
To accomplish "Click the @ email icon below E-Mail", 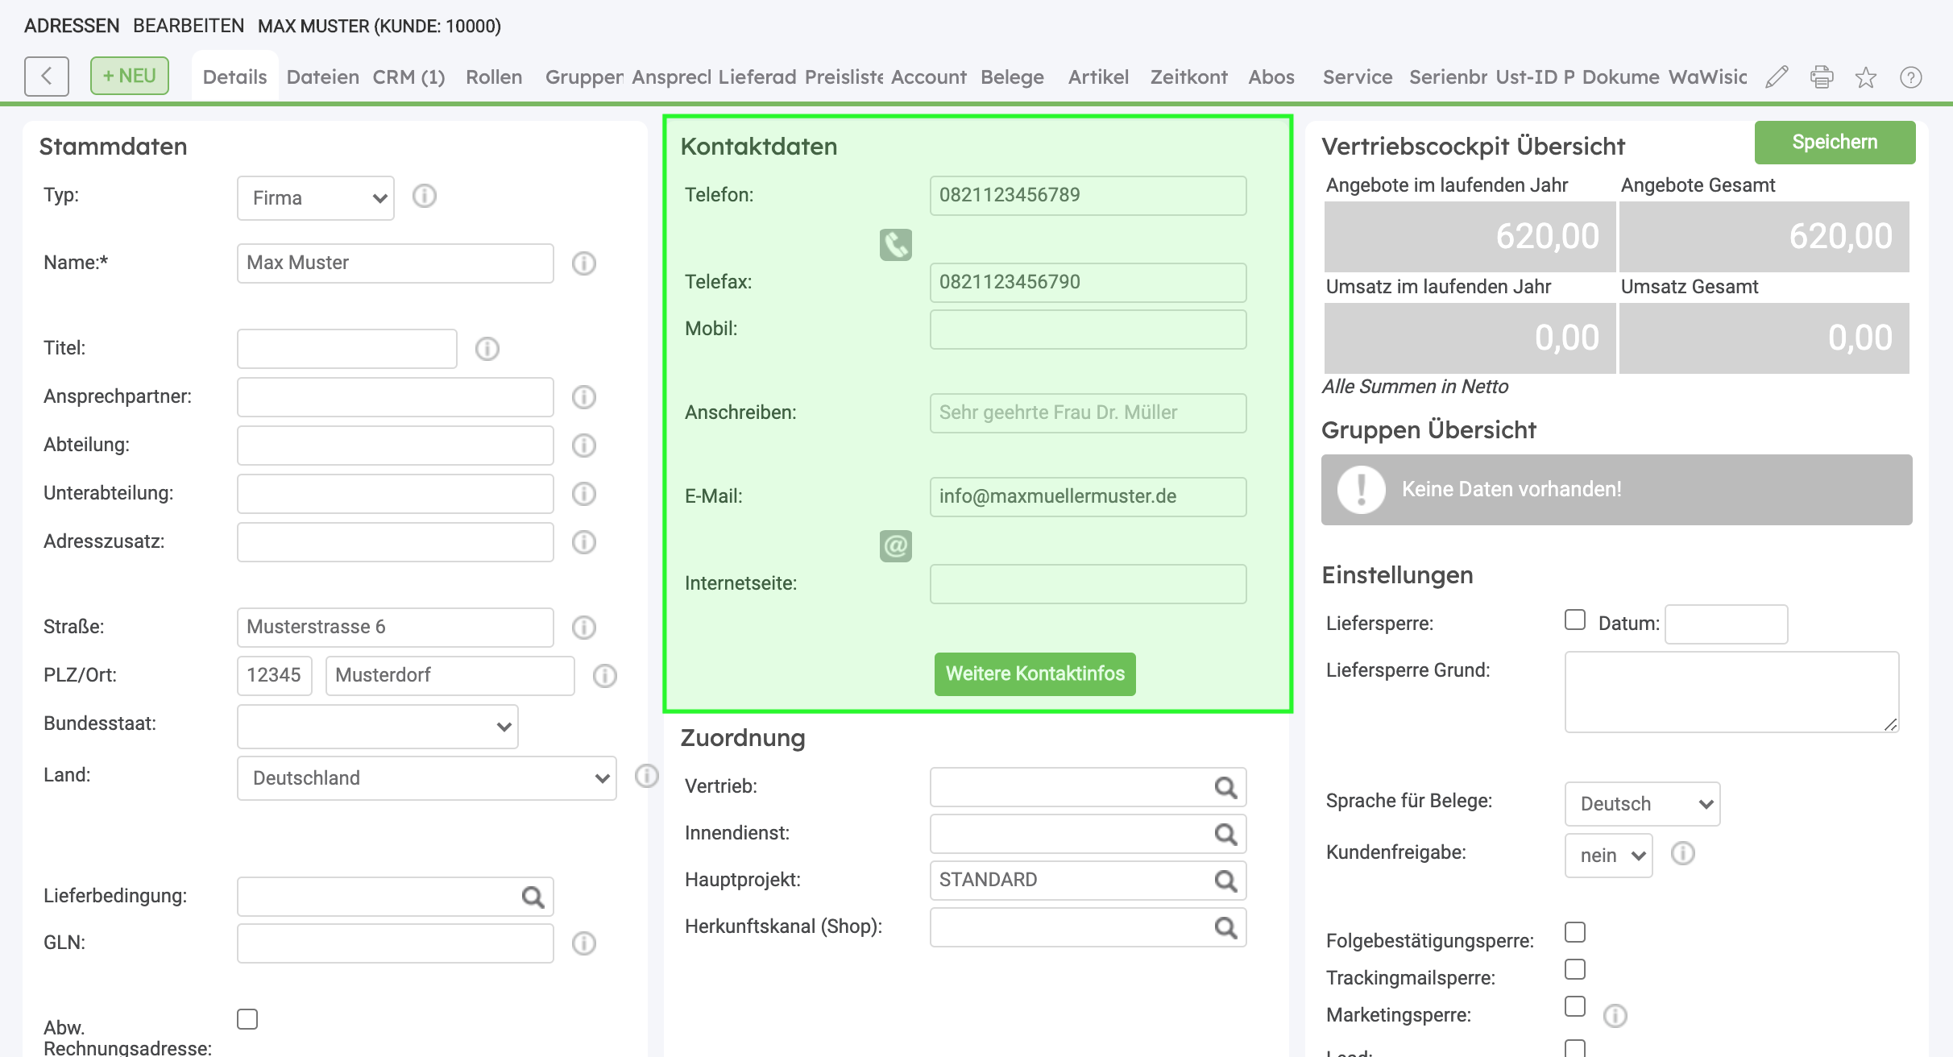I will 895,545.
